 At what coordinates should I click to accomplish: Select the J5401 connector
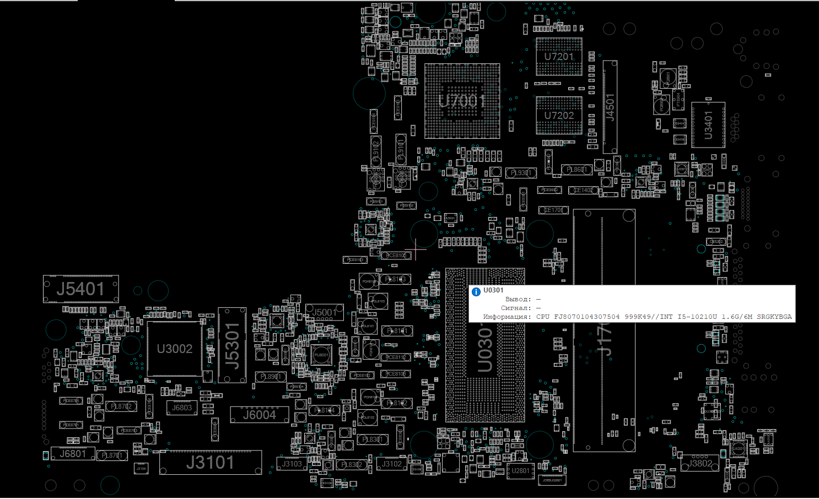coord(80,289)
